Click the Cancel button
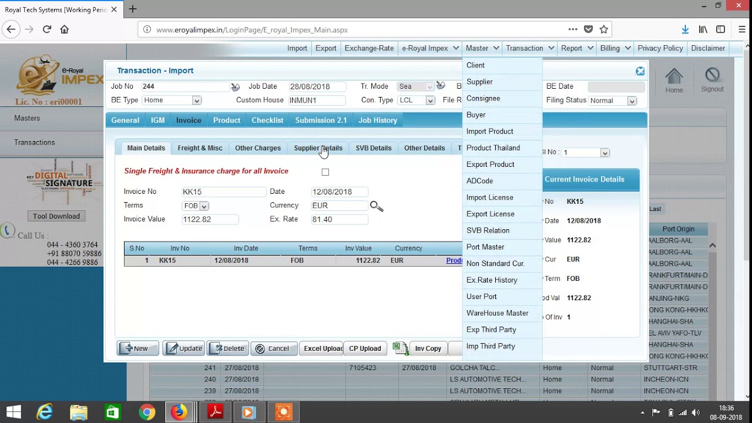This screenshot has width=752, height=423. (x=274, y=348)
